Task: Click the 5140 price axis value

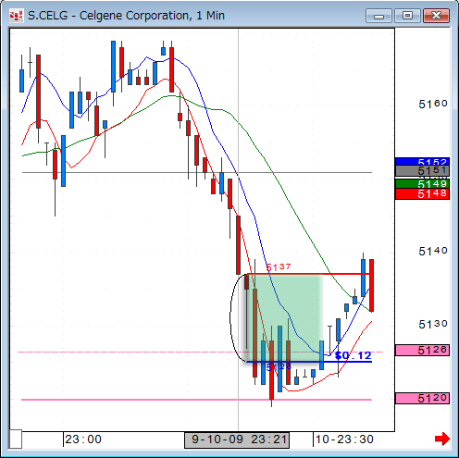Action: (x=433, y=251)
